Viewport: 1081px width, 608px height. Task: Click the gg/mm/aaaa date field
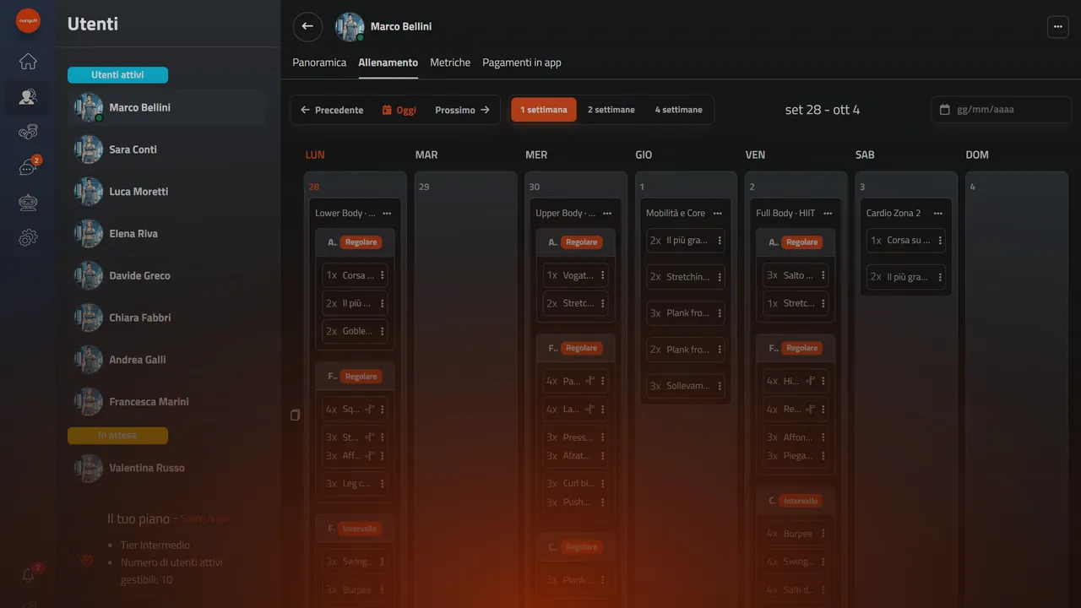pyautogui.click(x=1001, y=110)
